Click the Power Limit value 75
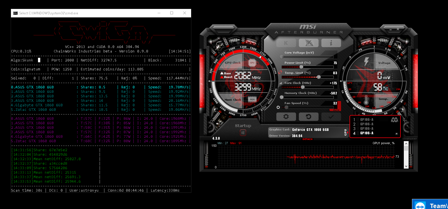 click(x=335, y=63)
